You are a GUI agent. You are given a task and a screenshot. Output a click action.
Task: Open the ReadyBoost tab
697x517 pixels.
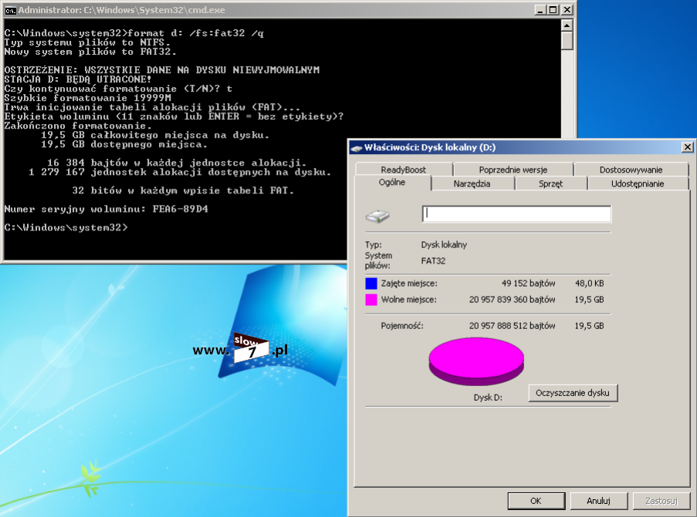point(403,170)
